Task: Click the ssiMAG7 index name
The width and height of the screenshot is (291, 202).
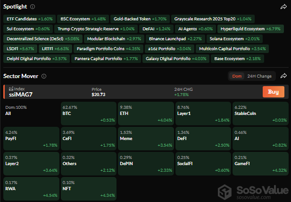Action: point(21,95)
